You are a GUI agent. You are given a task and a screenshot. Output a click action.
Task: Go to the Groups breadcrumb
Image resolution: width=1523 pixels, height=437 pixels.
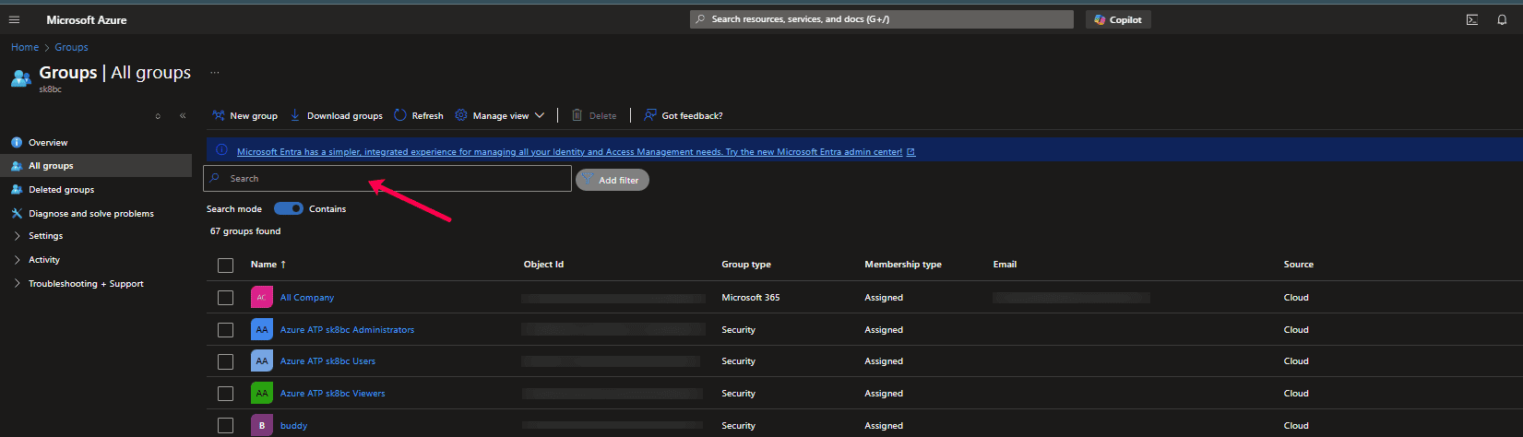[71, 47]
